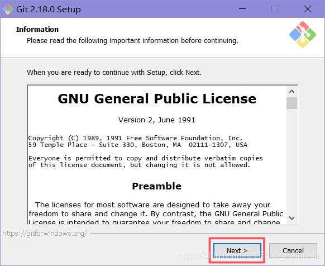Click the disabled maximize button
The width and height of the screenshot is (325, 266).
(275, 9)
